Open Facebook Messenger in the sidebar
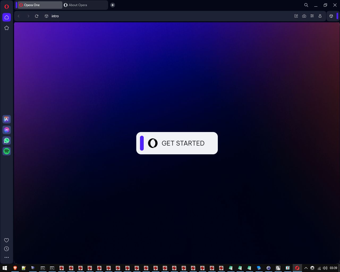This screenshot has width=340, height=272. (x=7, y=130)
